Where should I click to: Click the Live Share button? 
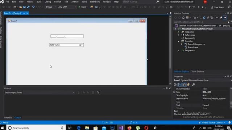click(217, 7)
